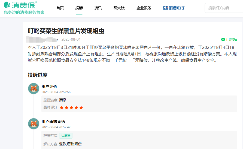Click the 消费保 logo

pos(20,5)
